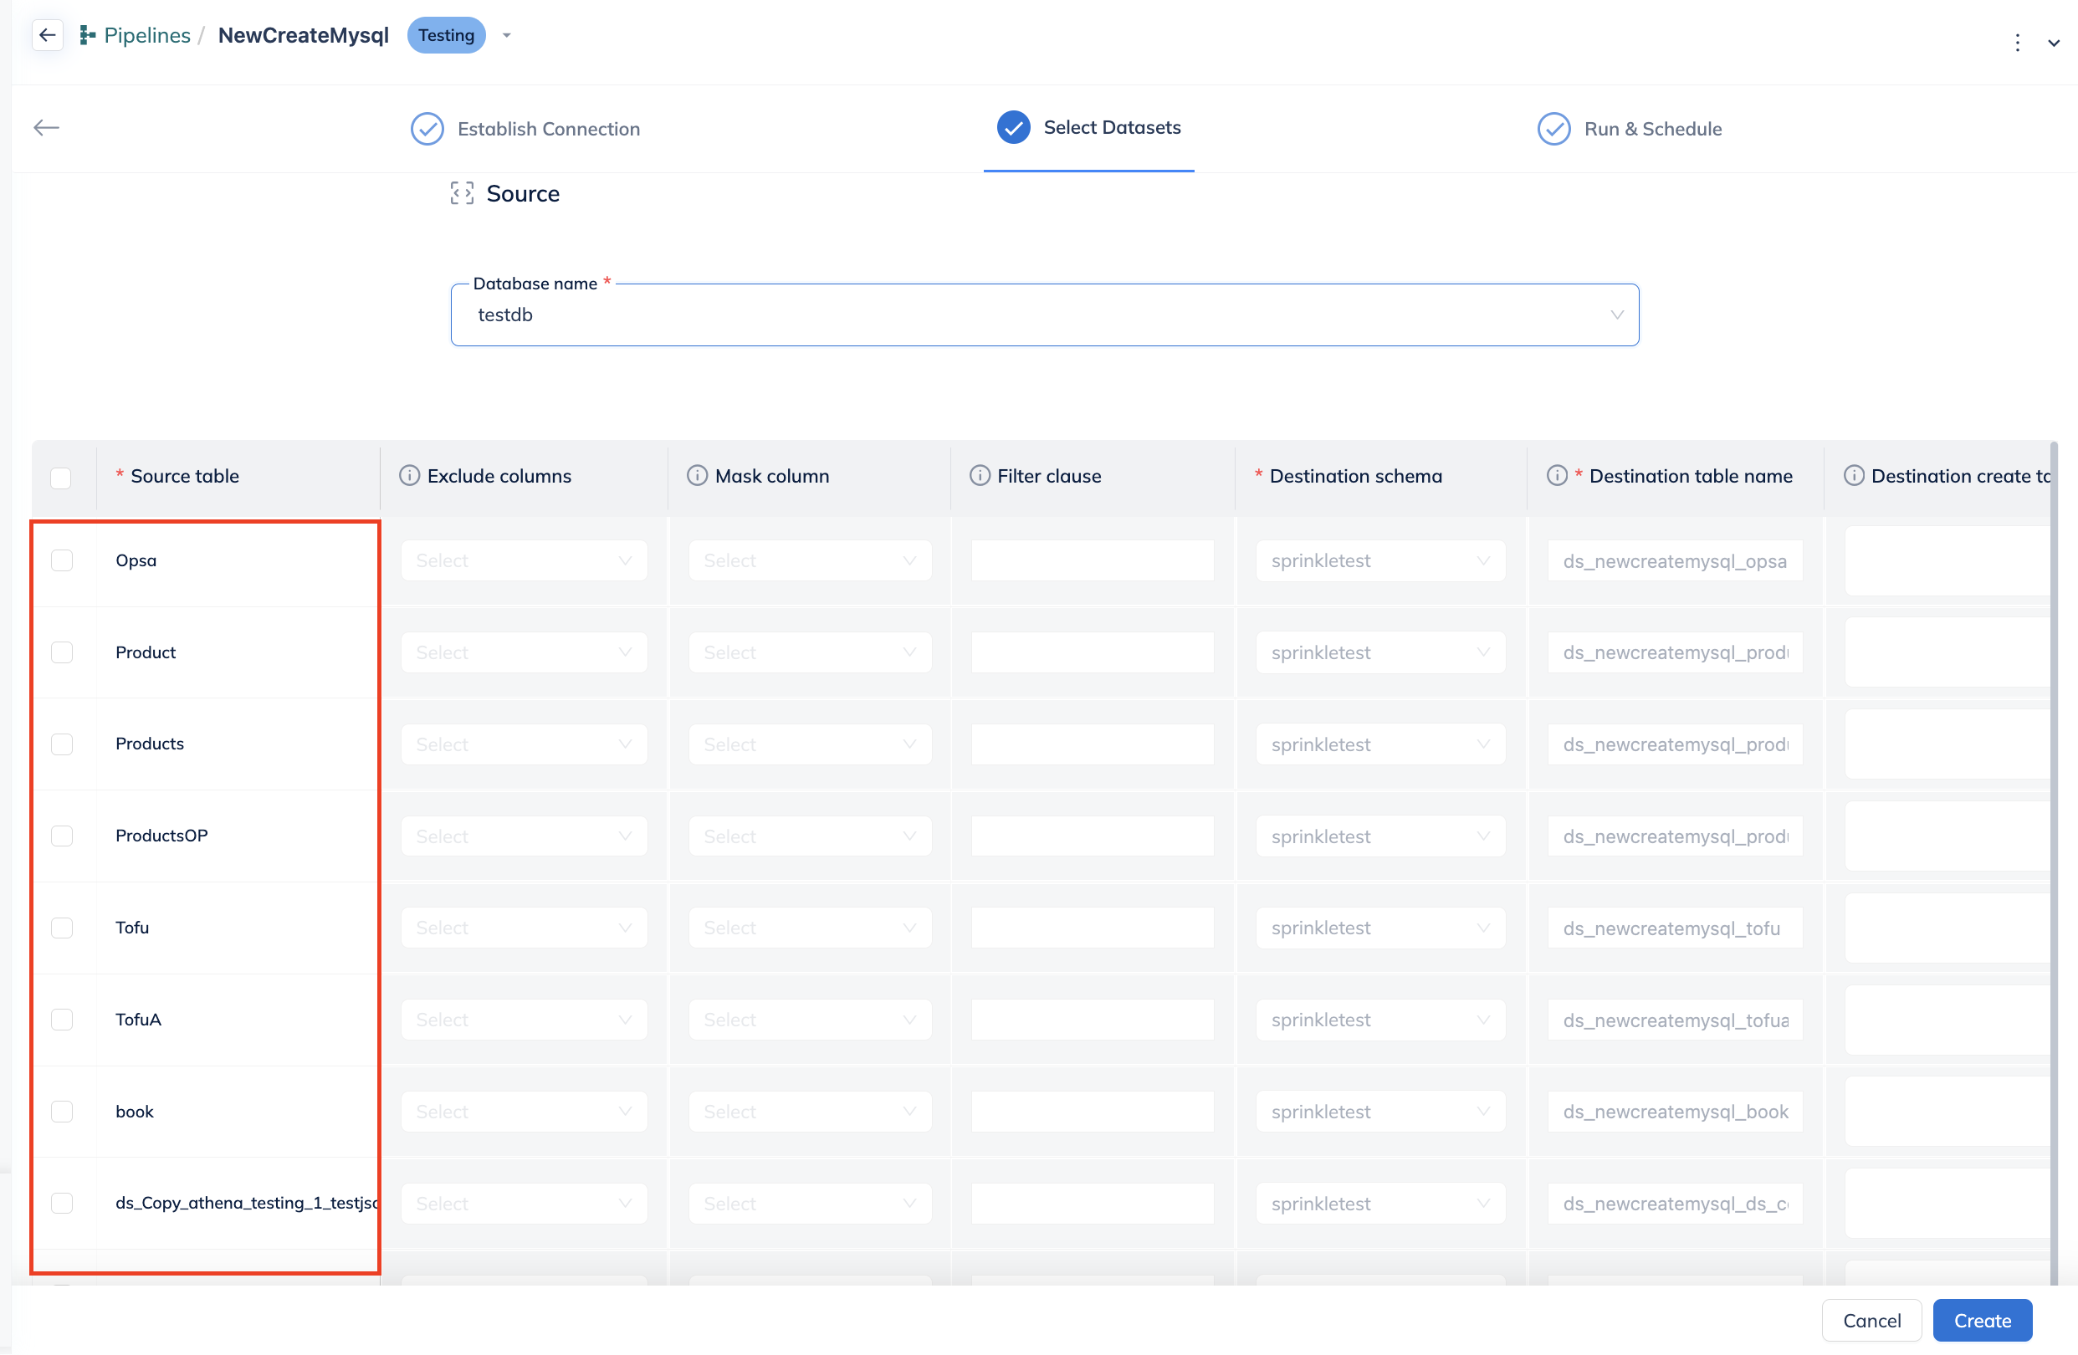Open Exclude columns dropdown for TofuA
Image resolution: width=2078 pixels, height=1355 pixels.
pyautogui.click(x=524, y=1020)
